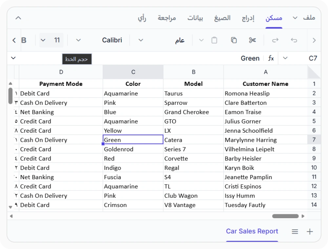Select column C header
This screenshot has height=249, width=328.
click(x=133, y=72)
